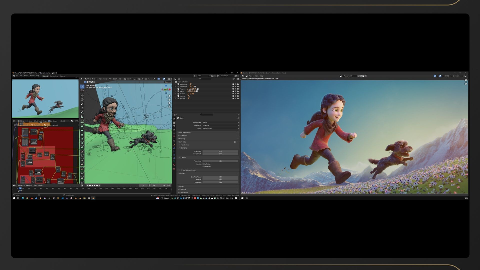The width and height of the screenshot is (480, 270).
Task: Expand the Sampling panel
Action: point(182,139)
